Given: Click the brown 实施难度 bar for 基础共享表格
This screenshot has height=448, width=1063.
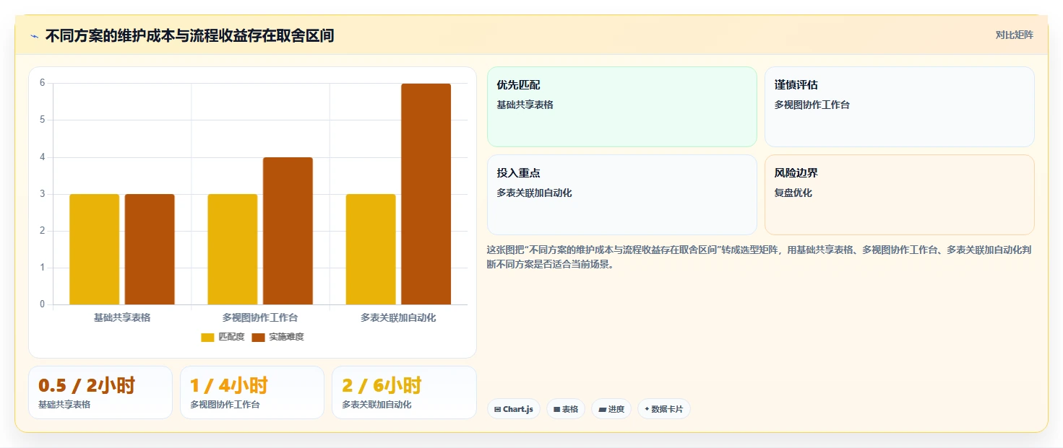Looking at the screenshot, I should coord(150,249).
